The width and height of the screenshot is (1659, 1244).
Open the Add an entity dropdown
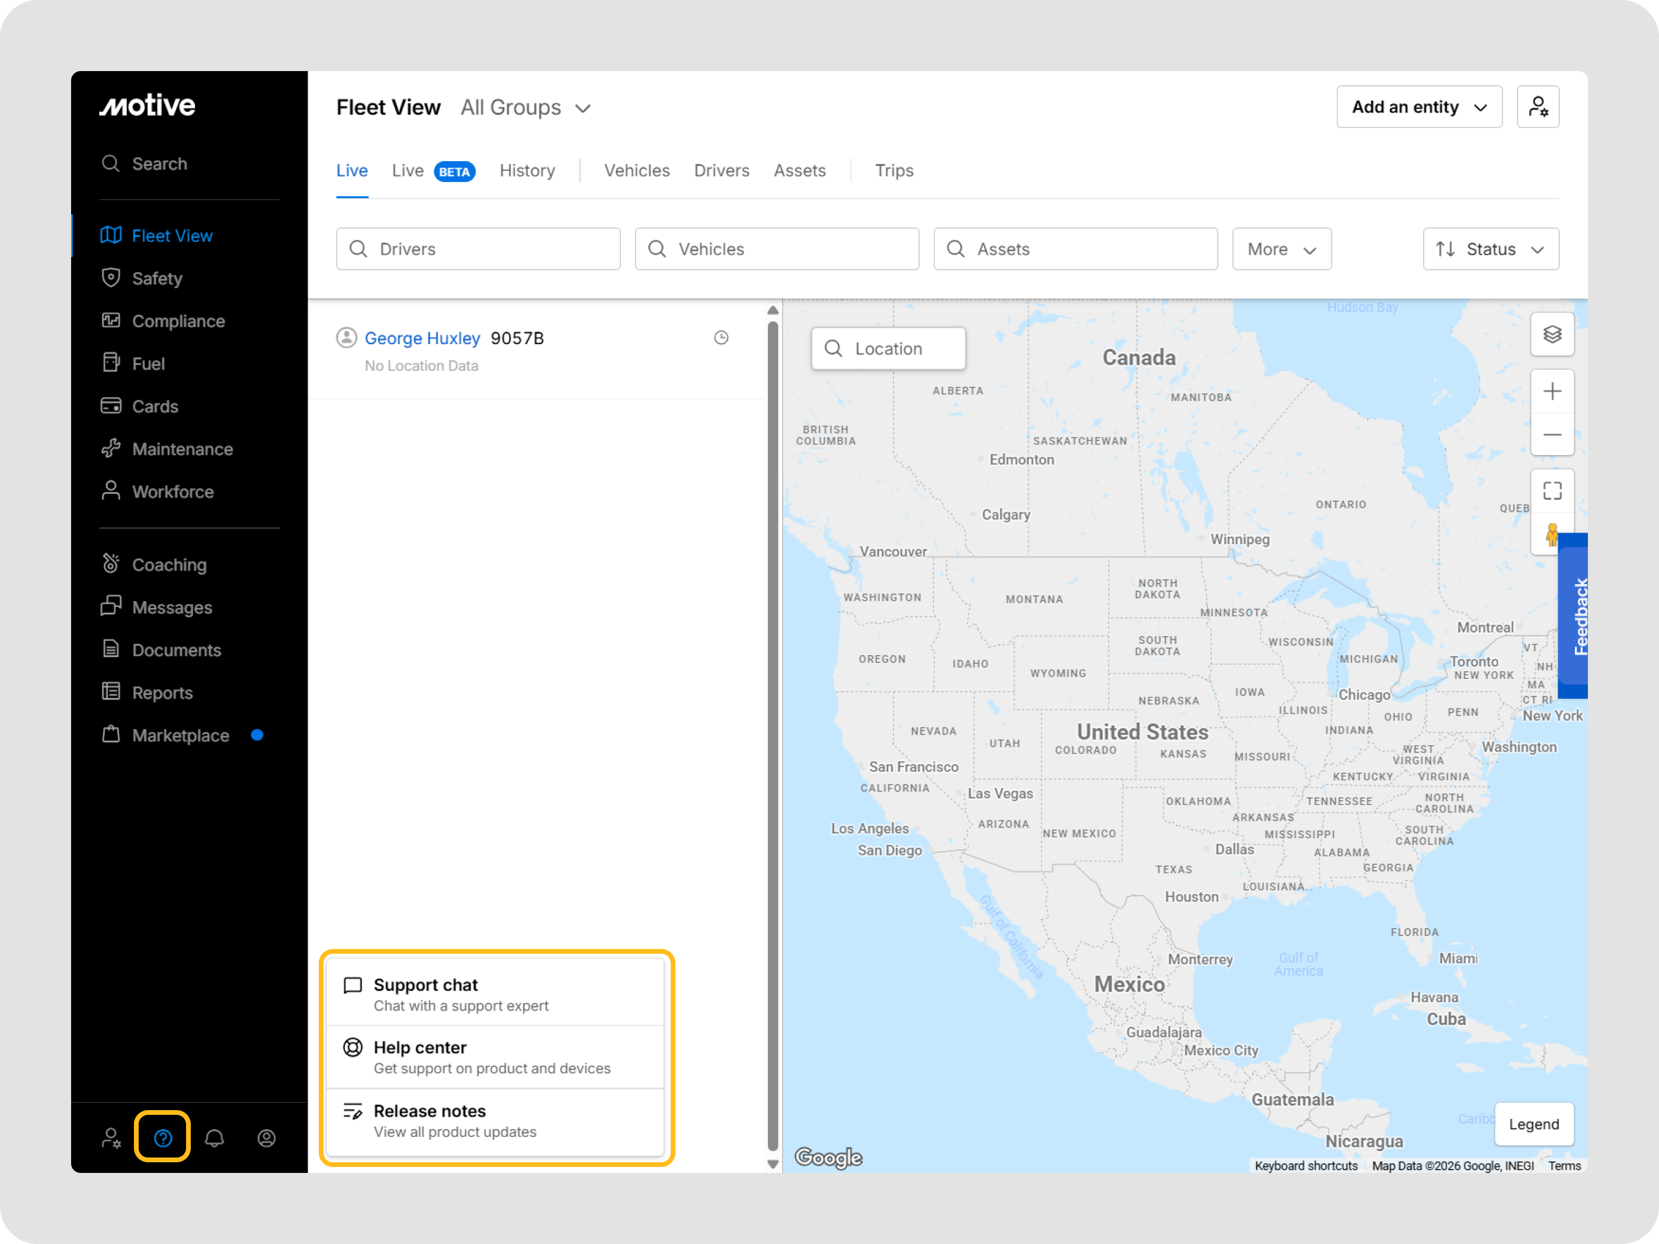(x=1418, y=107)
